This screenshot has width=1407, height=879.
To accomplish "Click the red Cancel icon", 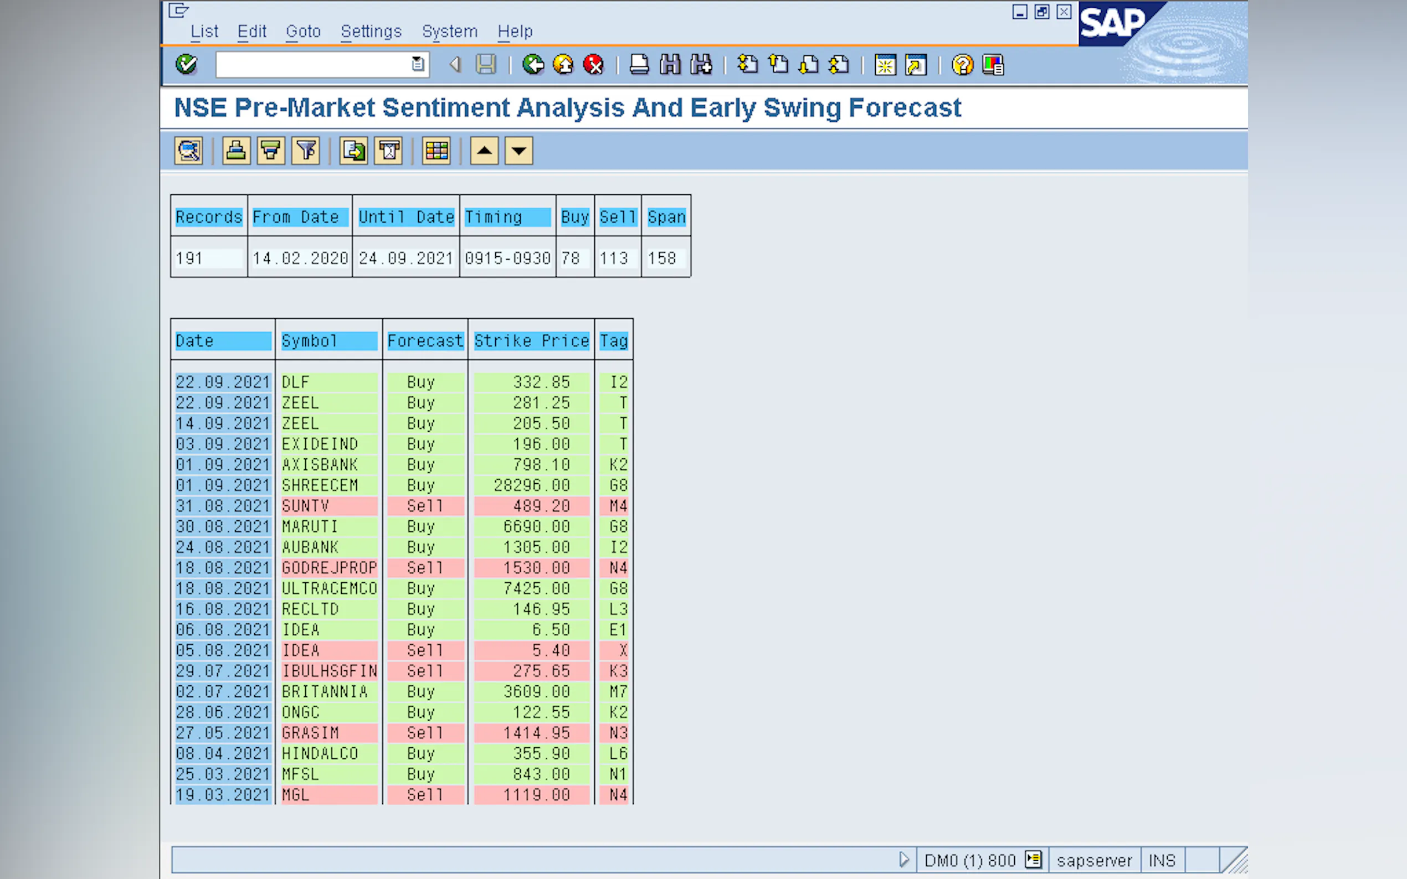I will point(593,65).
